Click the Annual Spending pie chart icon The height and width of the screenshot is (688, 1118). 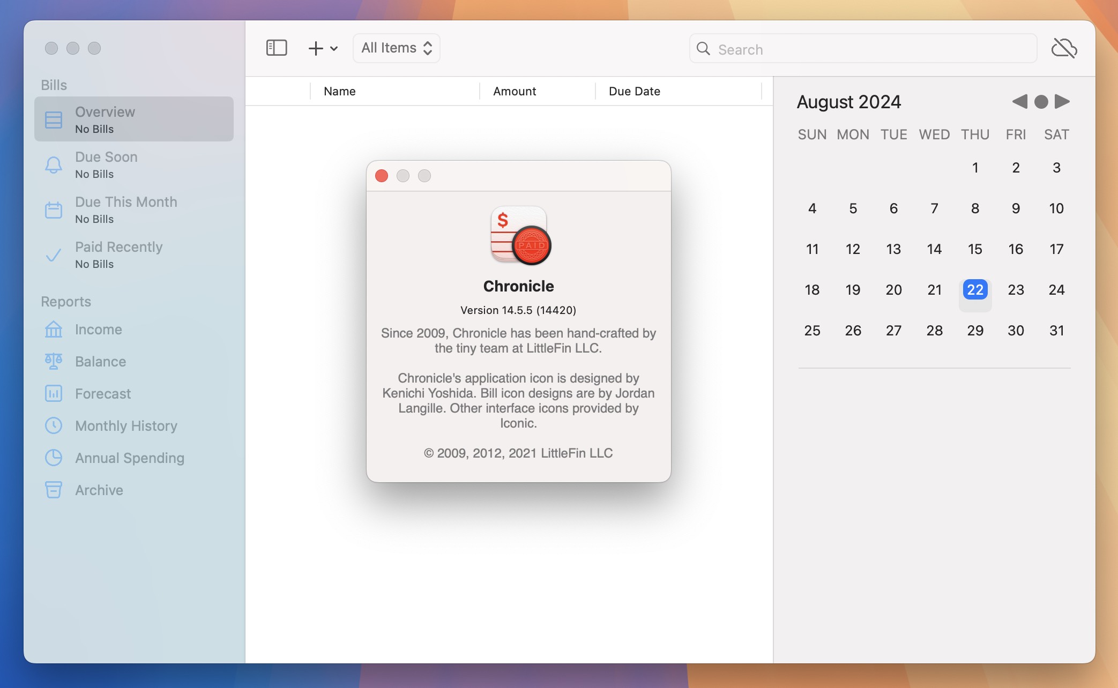click(x=54, y=458)
